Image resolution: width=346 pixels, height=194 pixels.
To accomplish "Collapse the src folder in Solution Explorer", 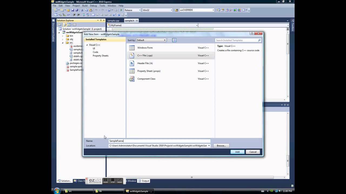I will (x=63, y=43).
